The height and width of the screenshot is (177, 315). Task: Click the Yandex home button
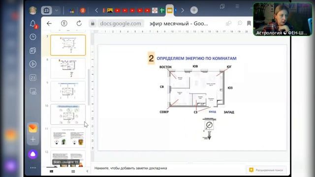[64, 24]
